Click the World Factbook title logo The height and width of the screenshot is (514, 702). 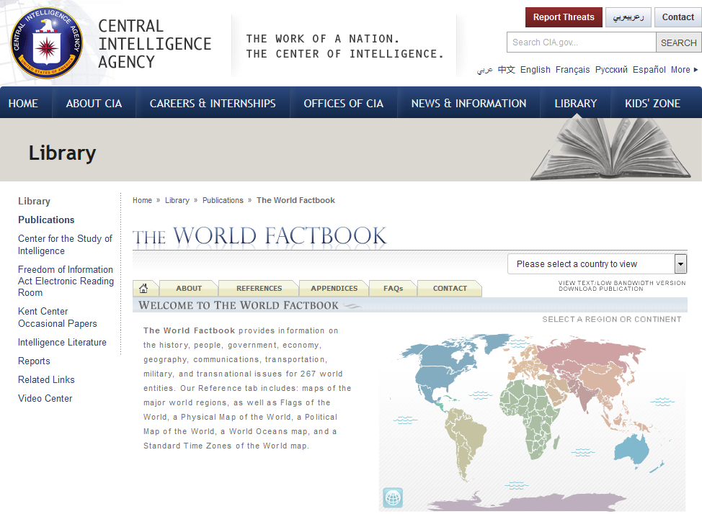point(260,236)
